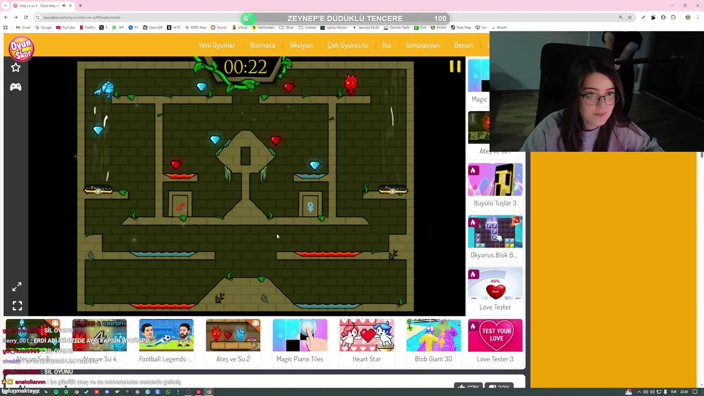Close the Ateş ve su browser tab
Image resolution: width=704 pixels, height=396 pixels.
coord(70,5)
